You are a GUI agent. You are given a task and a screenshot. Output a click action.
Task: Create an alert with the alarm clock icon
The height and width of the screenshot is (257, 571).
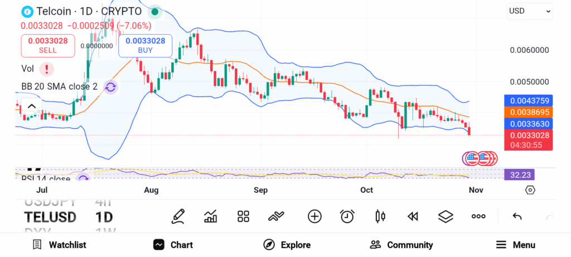[x=347, y=216]
